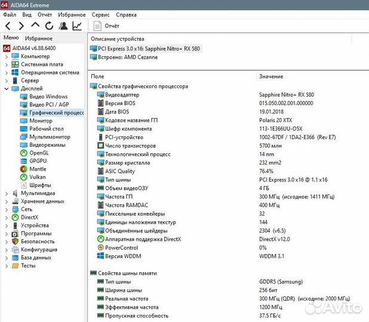Select the Mantle item in sidebar
The width and height of the screenshot is (369, 322).
[x=38, y=169]
